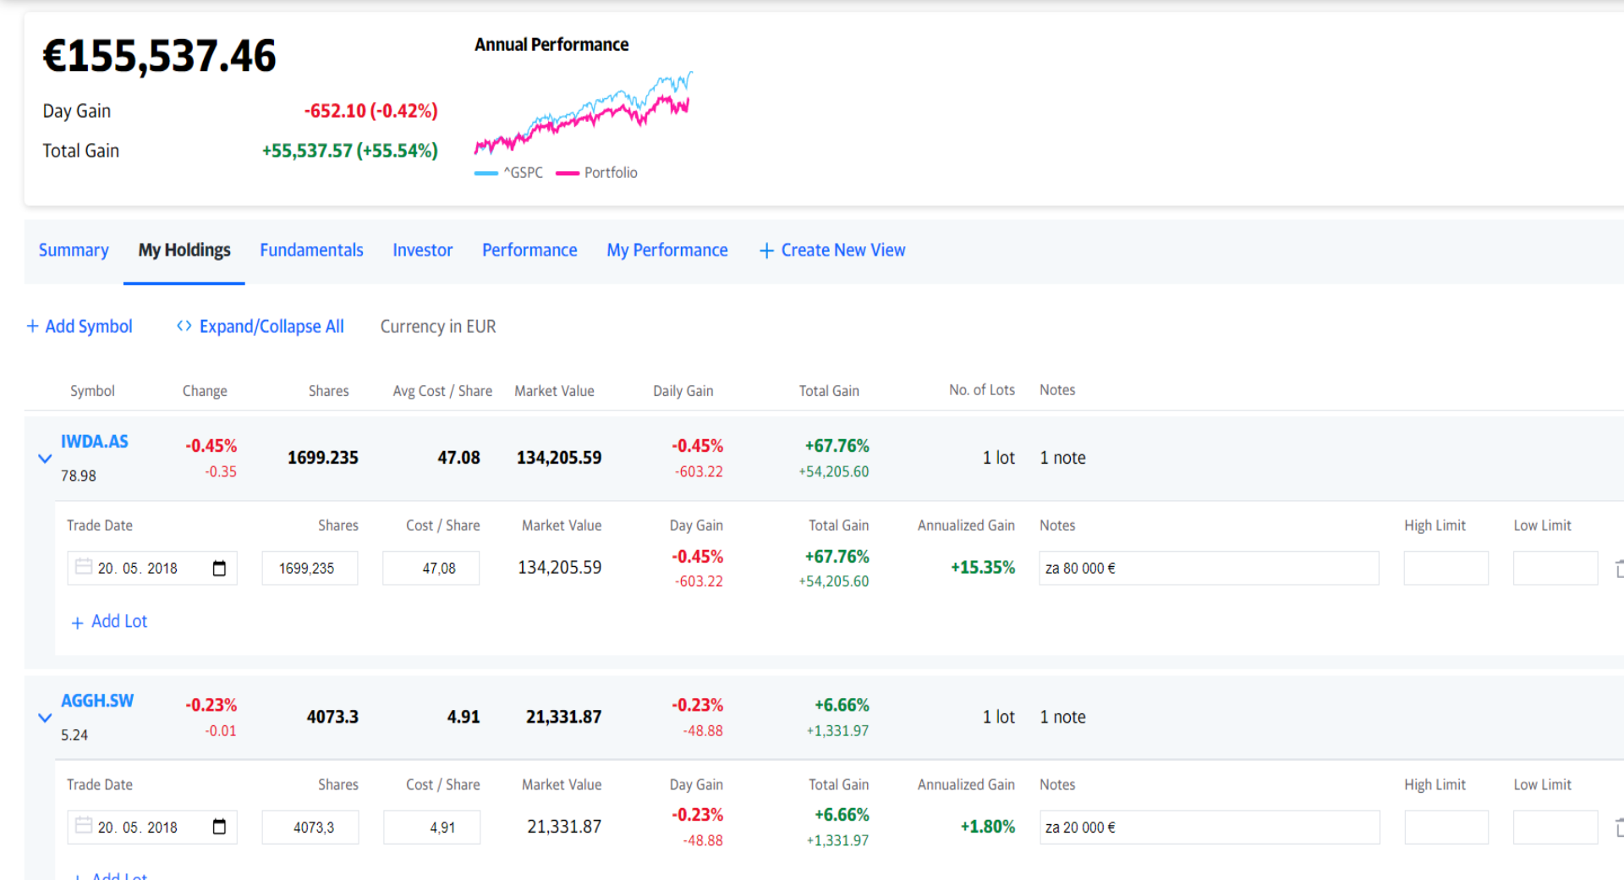The height and width of the screenshot is (880, 1624).
Task: Open the My Performance tab
Action: pyautogui.click(x=667, y=250)
